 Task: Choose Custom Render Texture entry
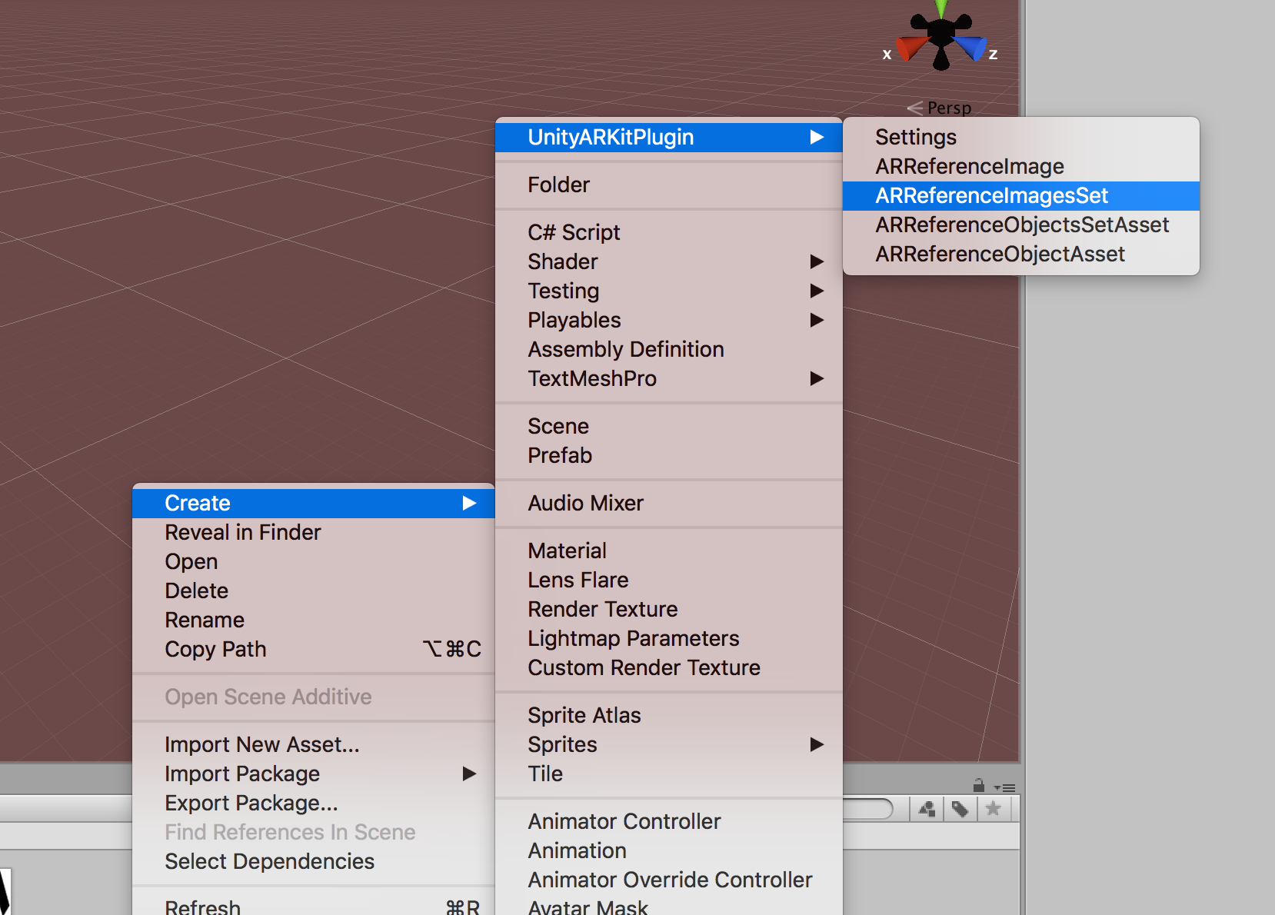point(669,667)
